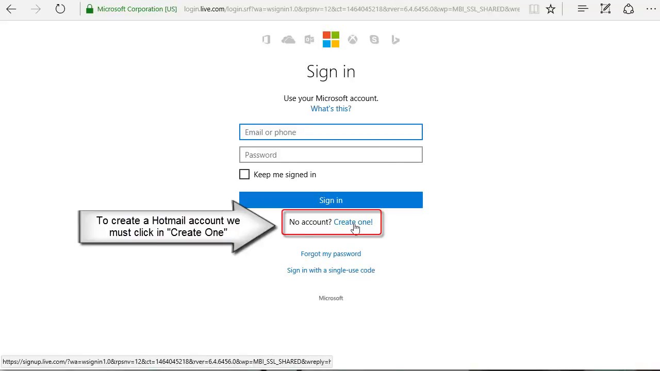Click the Outlook icon in the header
This screenshot has width=660, height=371.
click(x=309, y=40)
